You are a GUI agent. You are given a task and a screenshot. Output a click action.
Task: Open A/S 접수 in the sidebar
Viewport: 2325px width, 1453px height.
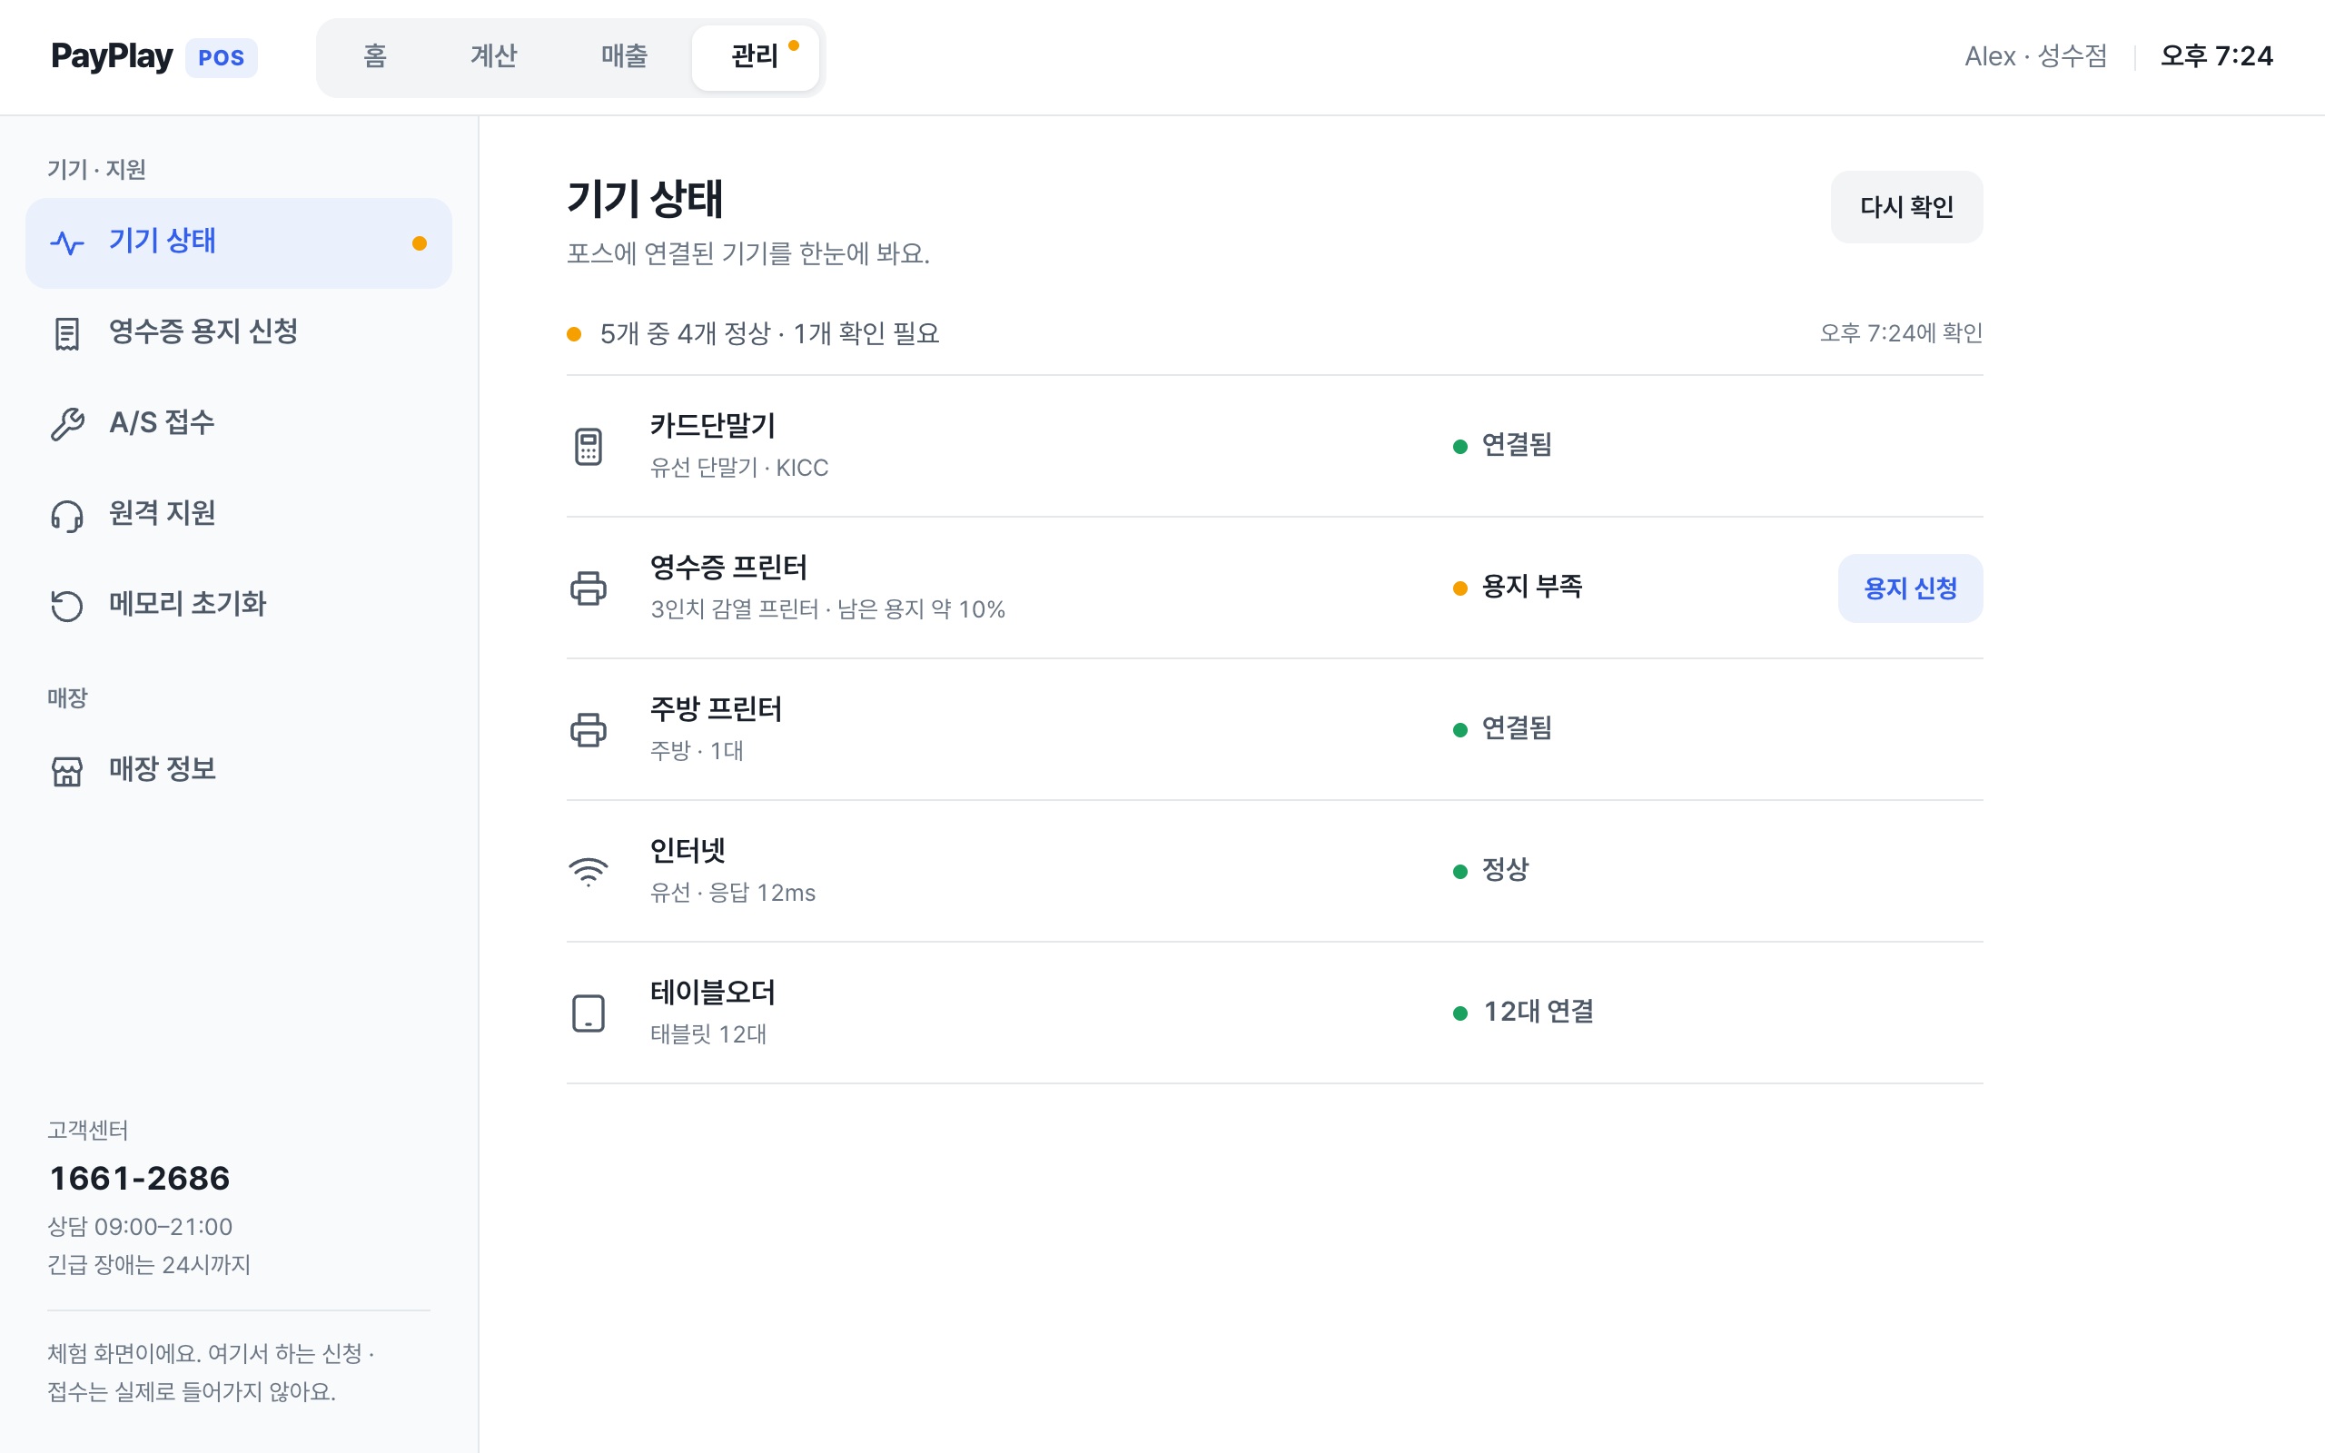click(x=238, y=424)
